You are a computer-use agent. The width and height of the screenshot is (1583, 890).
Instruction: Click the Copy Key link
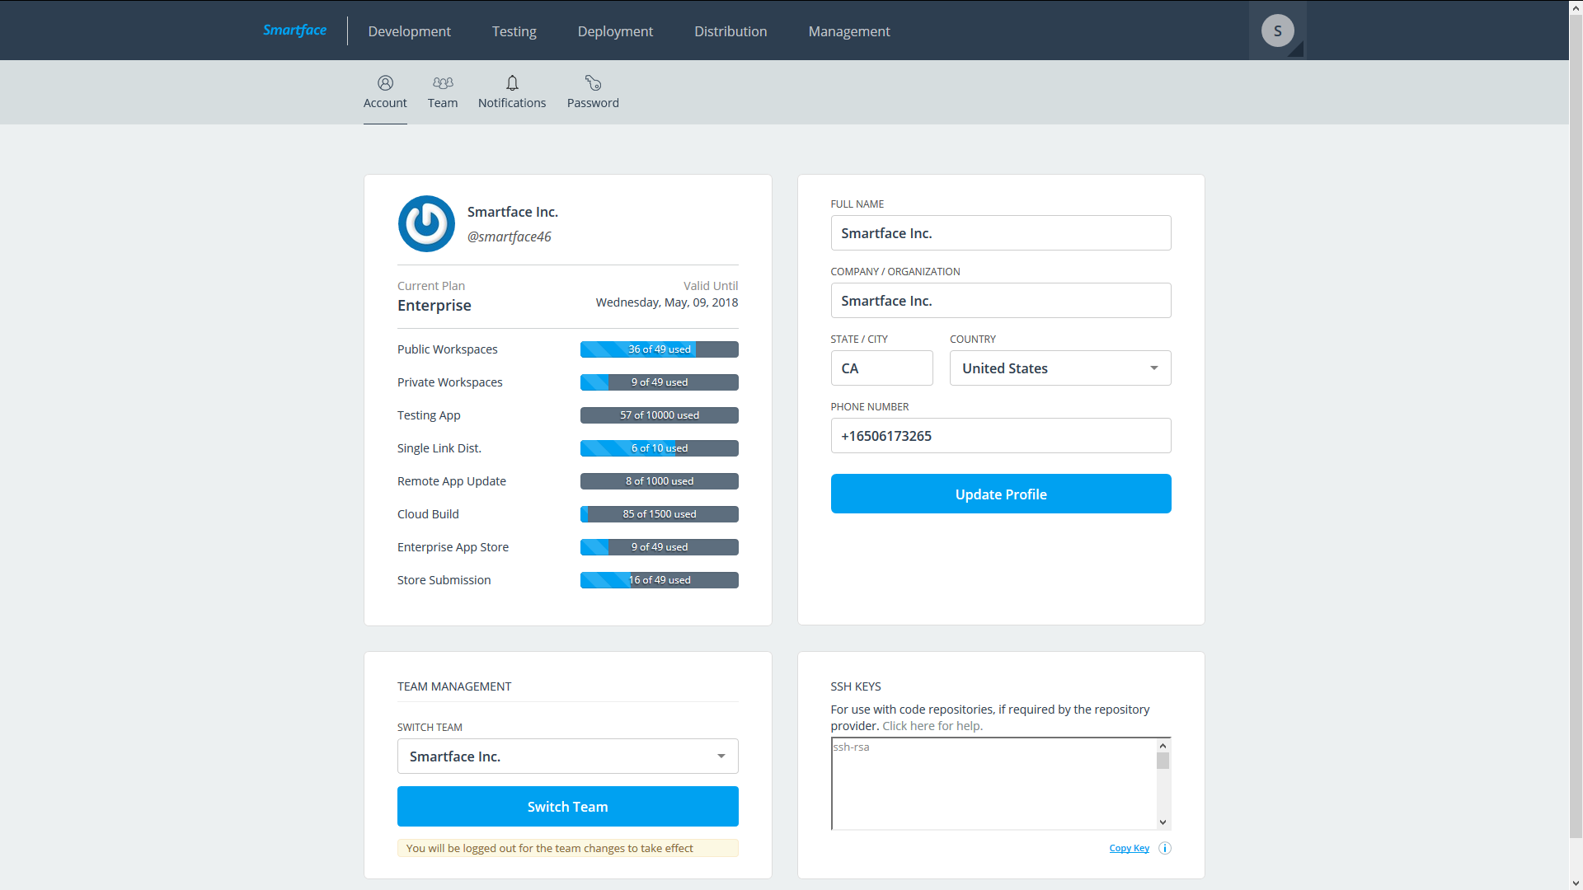[1129, 848]
